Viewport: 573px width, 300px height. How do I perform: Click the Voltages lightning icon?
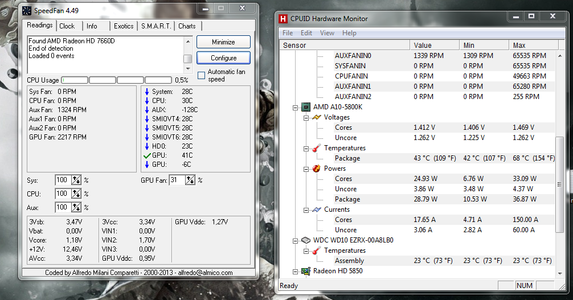pos(317,117)
